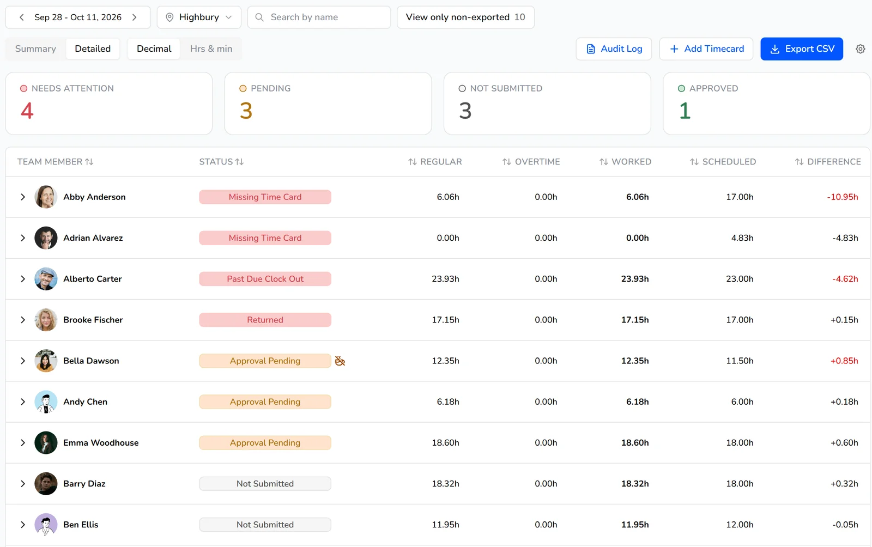Sort by Difference column

[x=828, y=162]
